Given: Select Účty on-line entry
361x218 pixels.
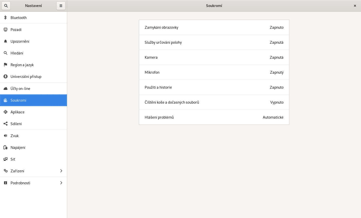Looking at the screenshot, I should click(34, 88).
